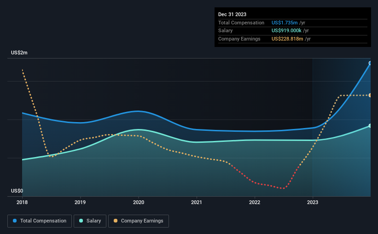This screenshot has height=234, width=378.
Task: Click the 2023 x-axis label
Action: (313, 202)
